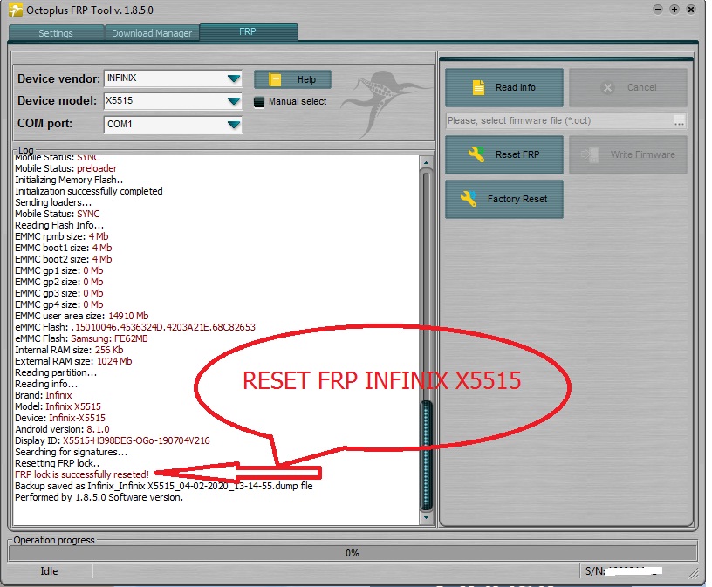
Task: Browse firmware file with ellipsis button
Action: tap(679, 121)
